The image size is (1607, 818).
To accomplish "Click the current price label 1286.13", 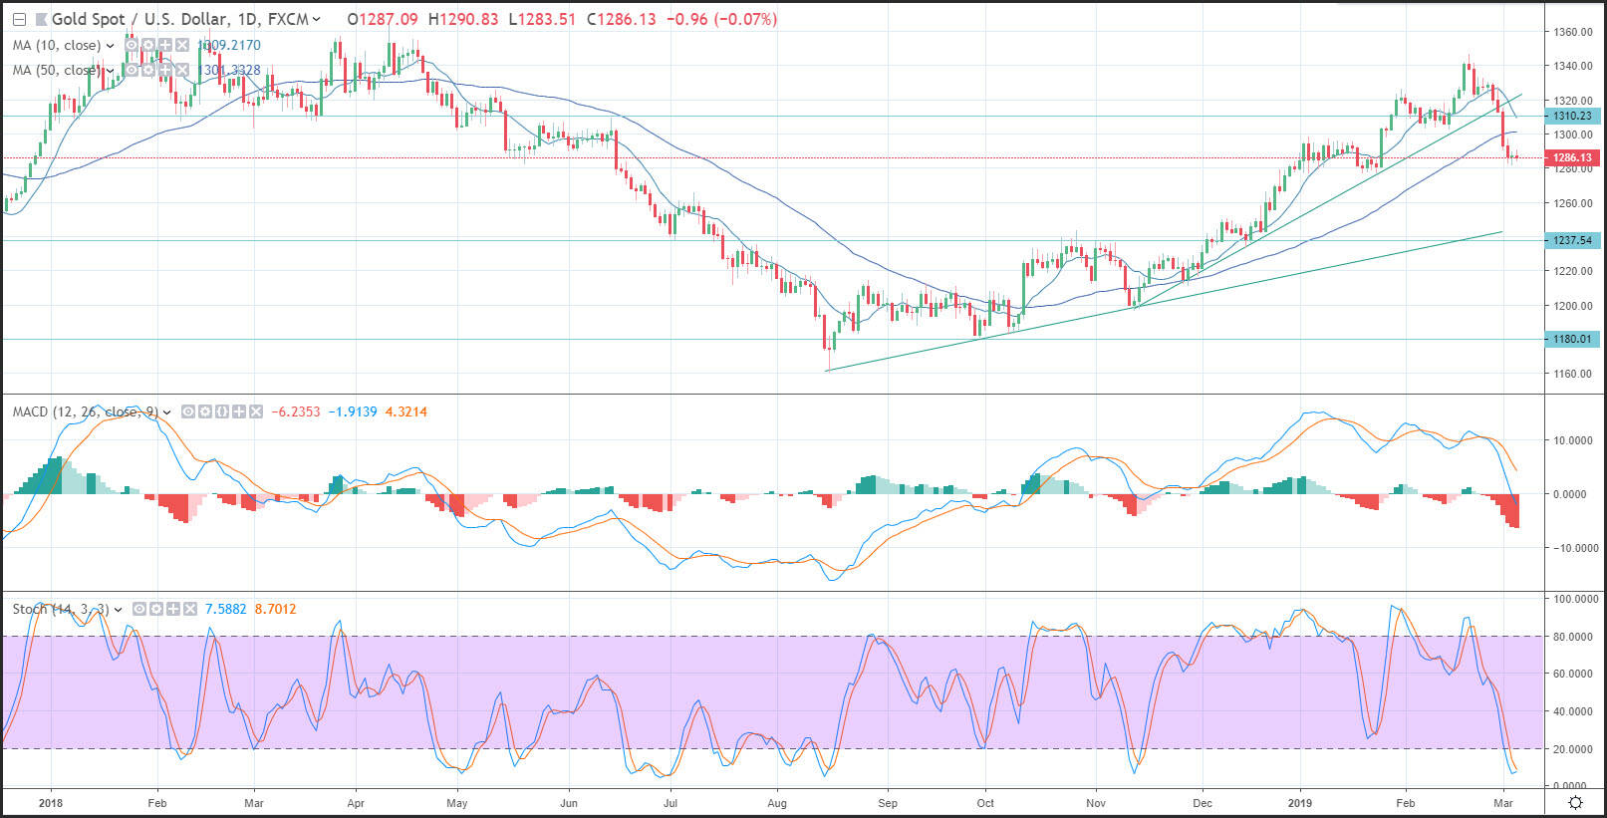I will click(1572, 157).
